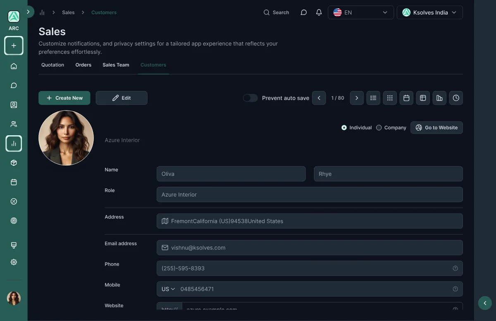Switch to calendar view icon in toolbar

(406, 98)
